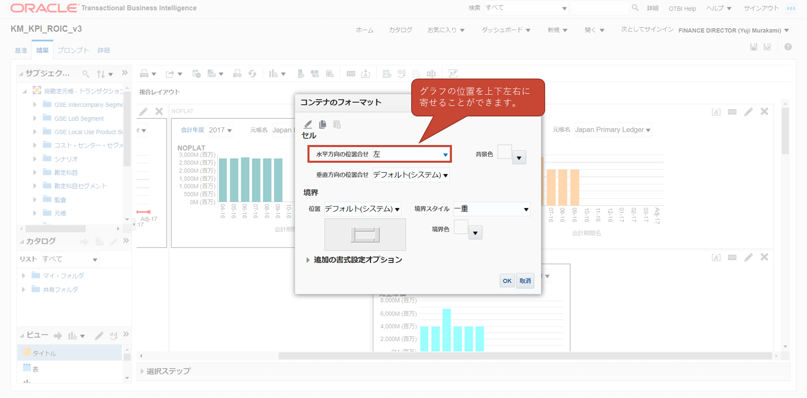Switch to the プロンプト tab
The image size is (807, 398).
73,50
